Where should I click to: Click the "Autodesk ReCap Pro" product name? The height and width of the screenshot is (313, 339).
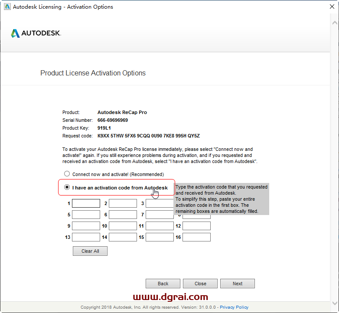point(122,112)
